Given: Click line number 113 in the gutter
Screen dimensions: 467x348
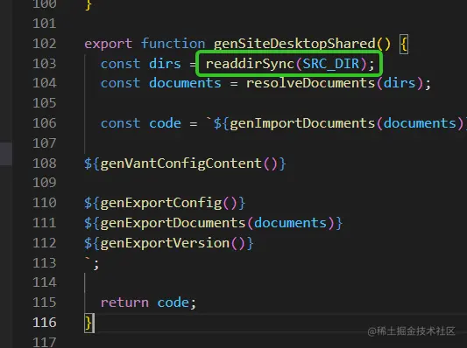Looking at the screenshot, I should click(x=45, y=262).
